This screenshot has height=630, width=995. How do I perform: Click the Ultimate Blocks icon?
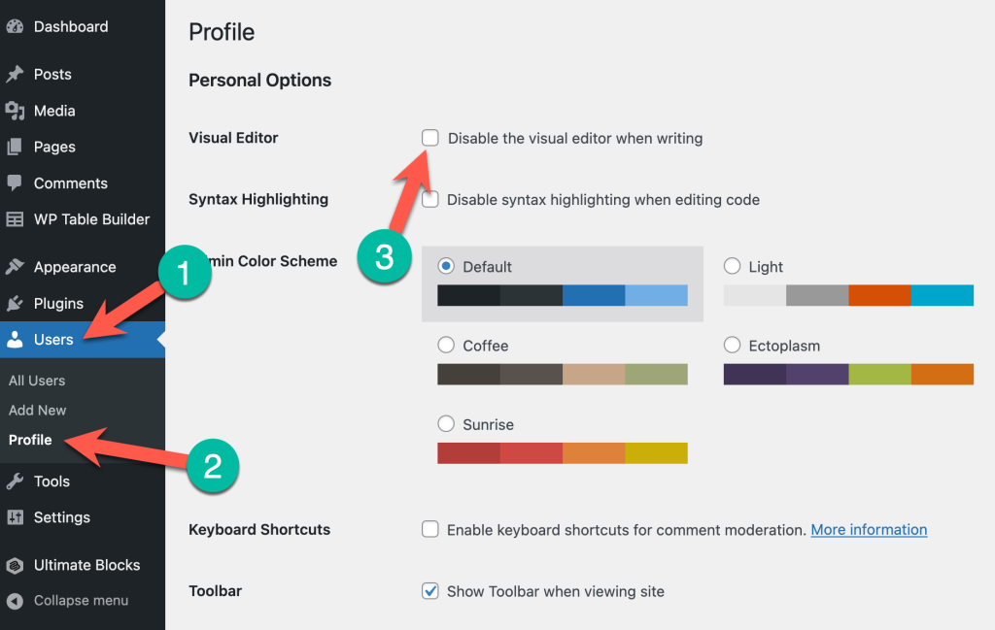tap(15, 565)
